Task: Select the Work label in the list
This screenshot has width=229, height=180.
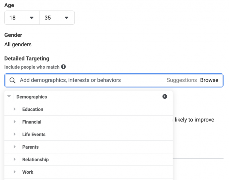Action: (28, 172)
